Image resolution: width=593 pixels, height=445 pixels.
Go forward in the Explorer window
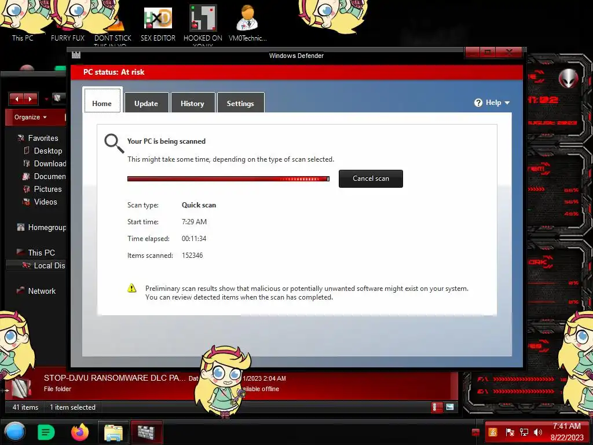coord(30,99)
